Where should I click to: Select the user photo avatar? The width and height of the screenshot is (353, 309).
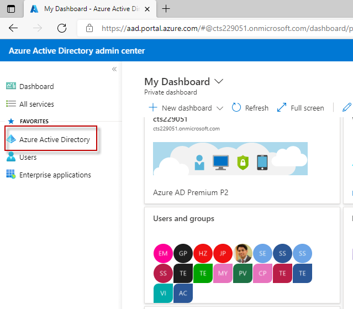[243, 254]
